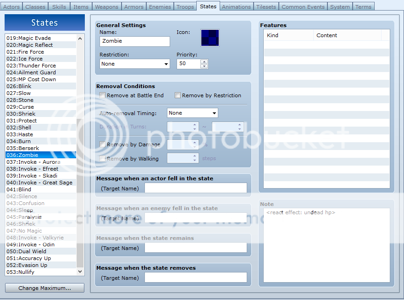
Task: Check the Remove by Damage option
Action: (x=103, y=144)
